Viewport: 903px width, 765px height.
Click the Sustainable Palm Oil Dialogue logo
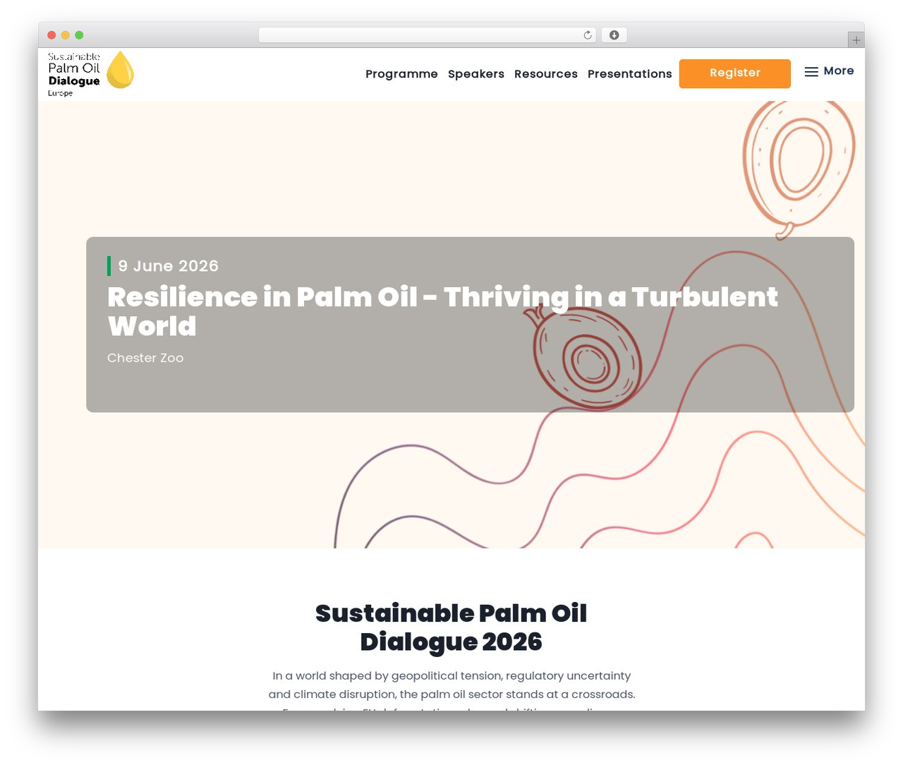point(91,73)
